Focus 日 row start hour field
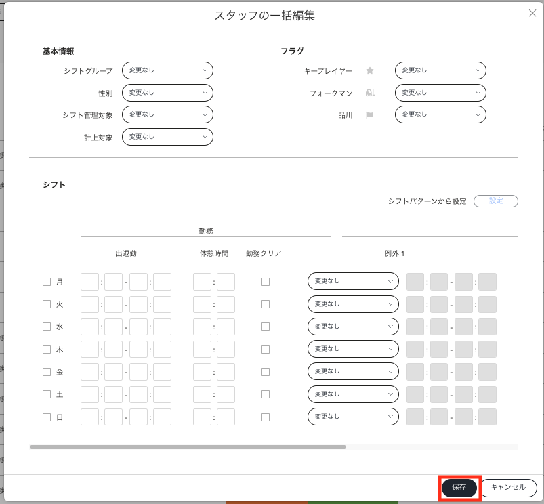Viewport: 544px width, 504px height. pos(89,417)
